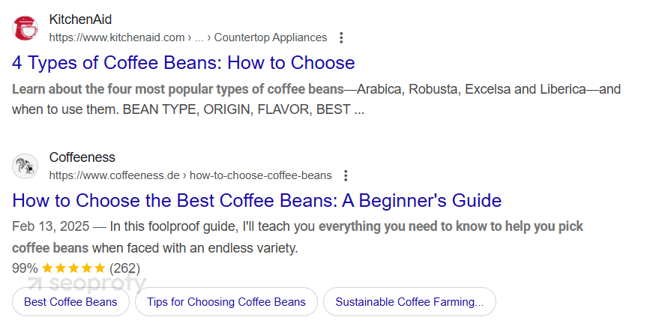Open the Coffeeness result's three-dot options
The image size is (656, 323).
(346, 175)
